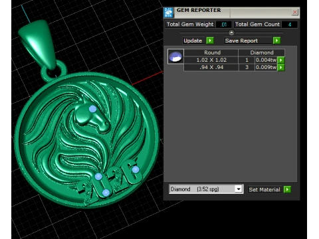Click green arrow next to Save Report

point(276,40)
